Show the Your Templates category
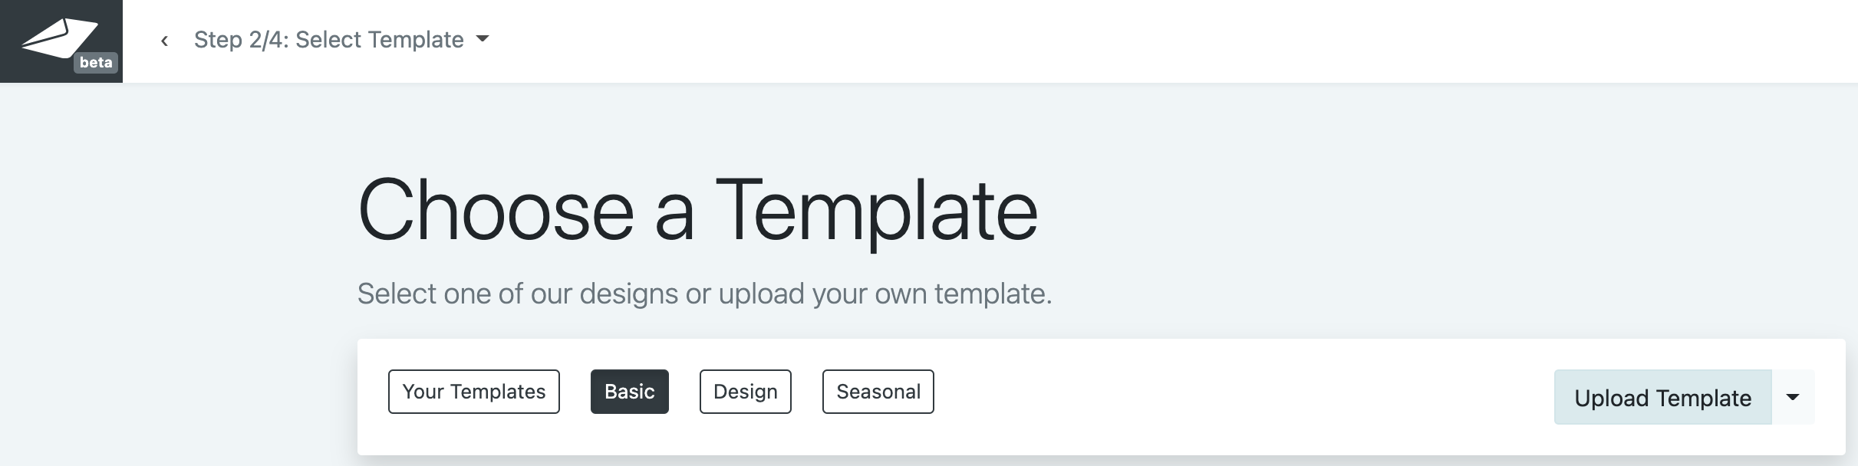 (x=473, y=392)
